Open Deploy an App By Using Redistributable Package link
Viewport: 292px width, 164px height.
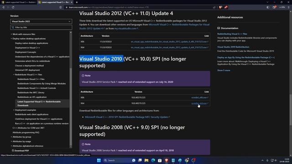pyautogui.click(x=246, y=57)
